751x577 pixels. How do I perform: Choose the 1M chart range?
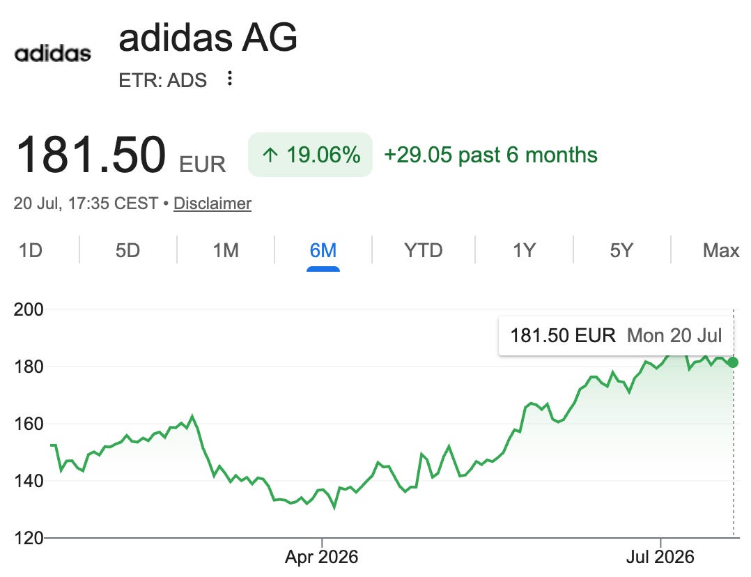pyautogui.click(x=226, y=250)
